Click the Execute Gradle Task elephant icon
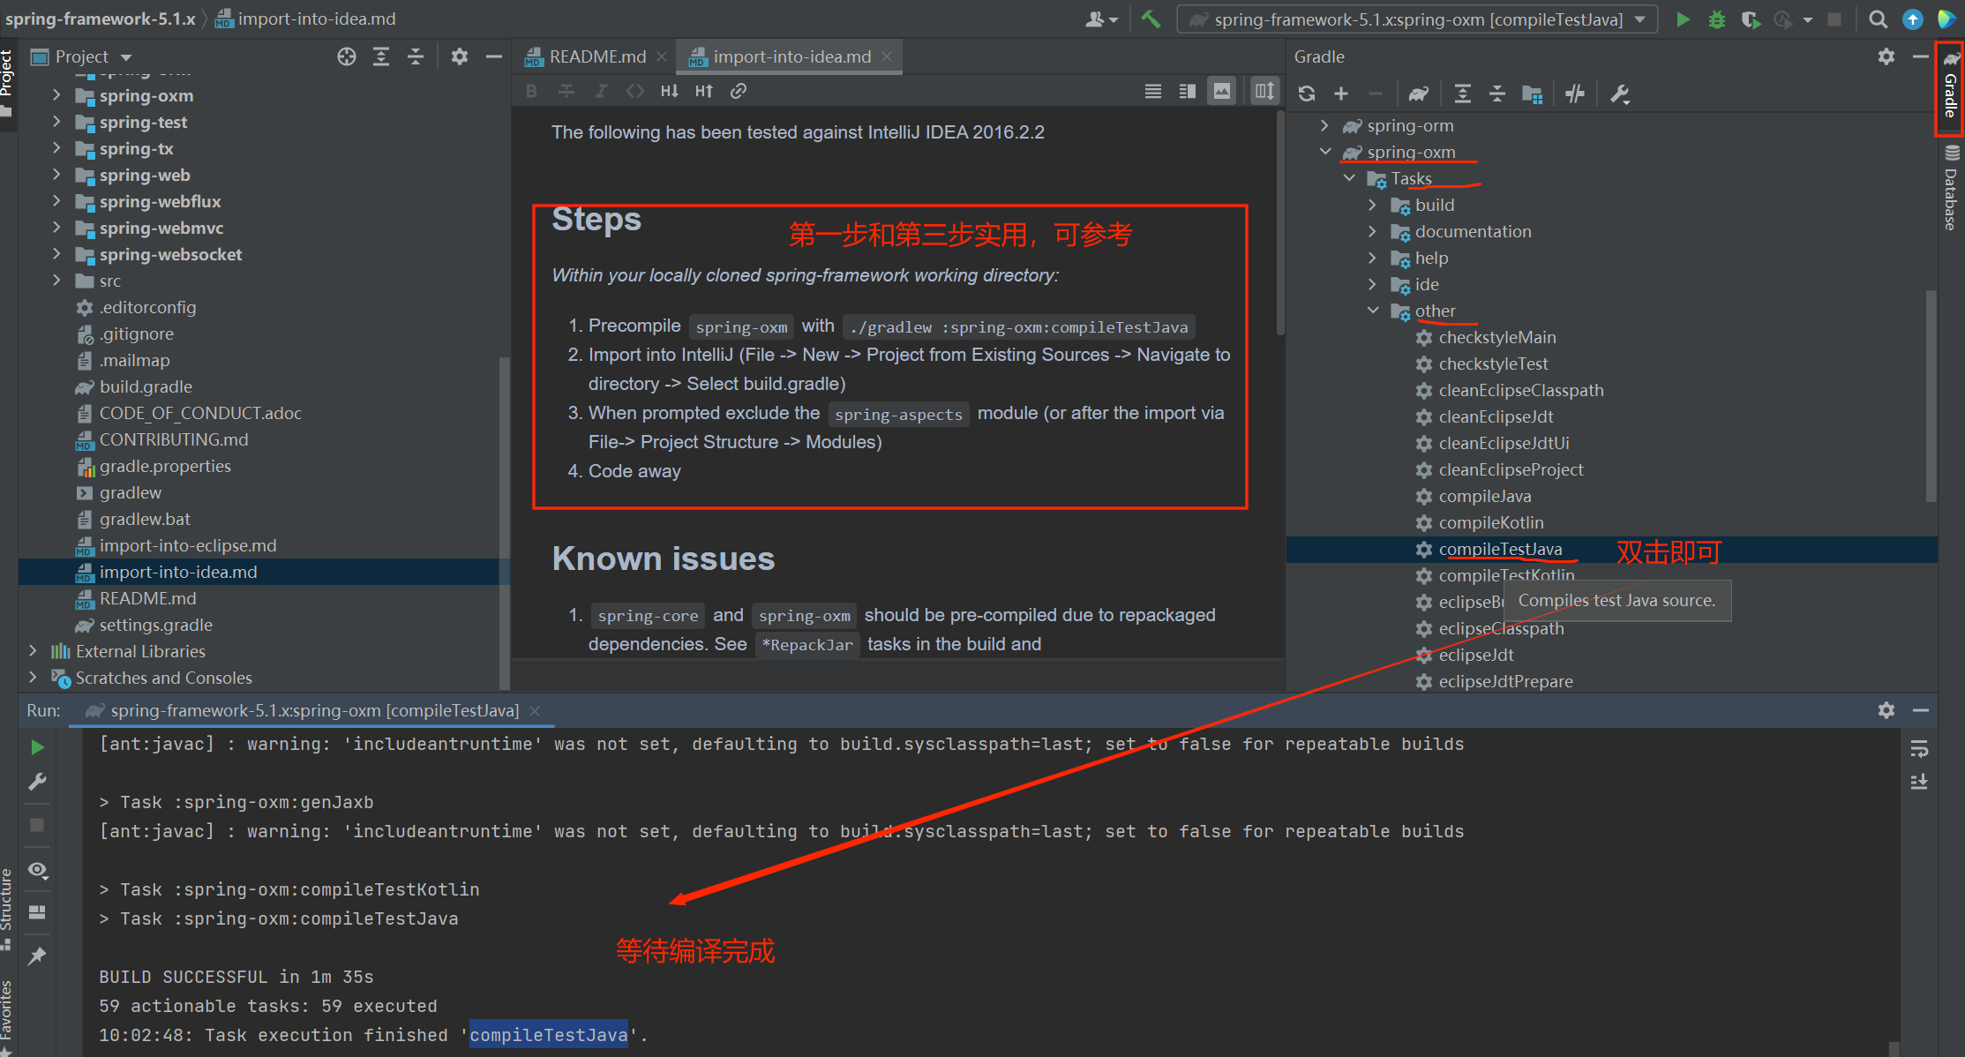 click(x=1418, y=94)
